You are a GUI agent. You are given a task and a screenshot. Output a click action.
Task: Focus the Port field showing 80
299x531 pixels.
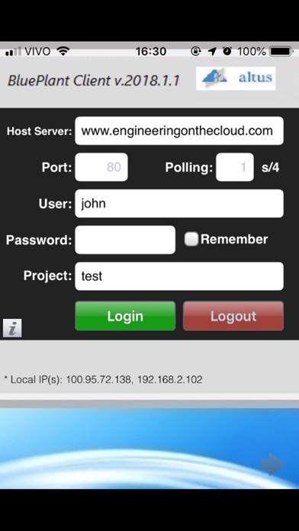(x=101, y=167)
